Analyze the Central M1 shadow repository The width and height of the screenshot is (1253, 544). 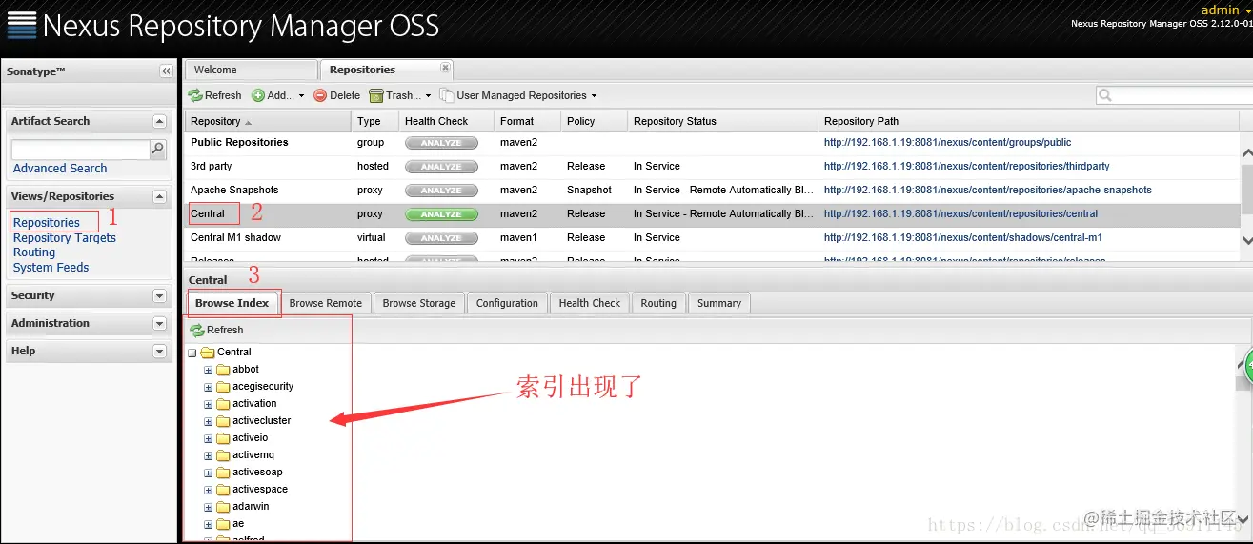click(441, 238)
